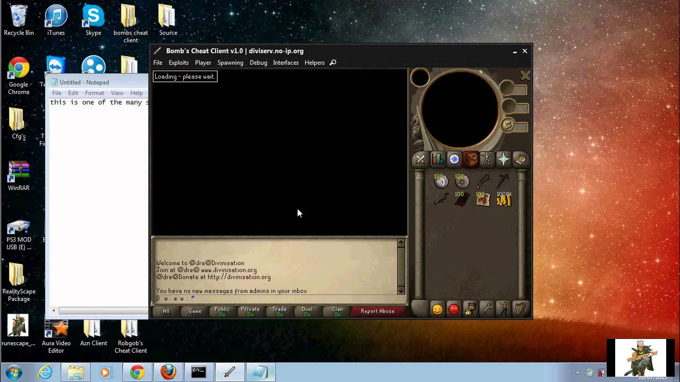The height and width of the screenshot is (382, 680).
Task: Click the curved sword item in inventory
Action: click(x=482, y=181)
